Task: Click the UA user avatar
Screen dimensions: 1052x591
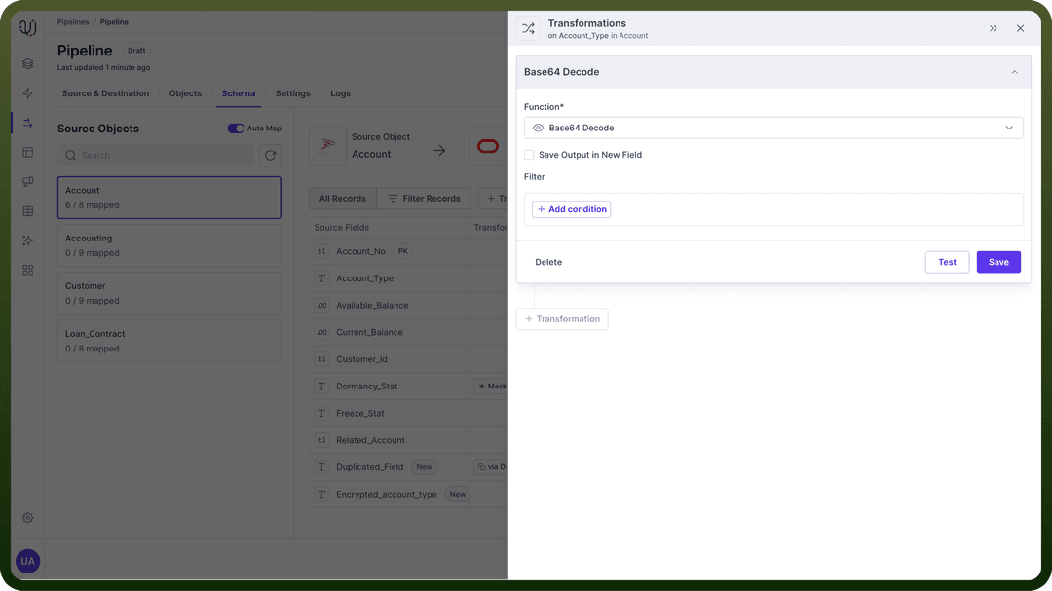Action: tap(27, 561)
